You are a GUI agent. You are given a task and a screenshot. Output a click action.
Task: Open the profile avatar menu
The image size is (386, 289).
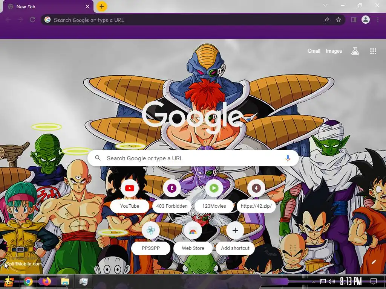(366, 20)
